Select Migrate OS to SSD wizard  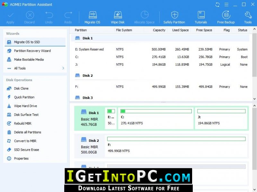[x=35, y=42]
